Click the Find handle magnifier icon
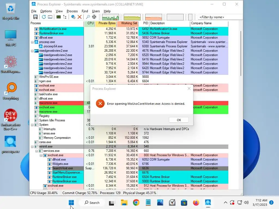The width and height of the screenshot is (279, 209). click(x=88, y=17)
